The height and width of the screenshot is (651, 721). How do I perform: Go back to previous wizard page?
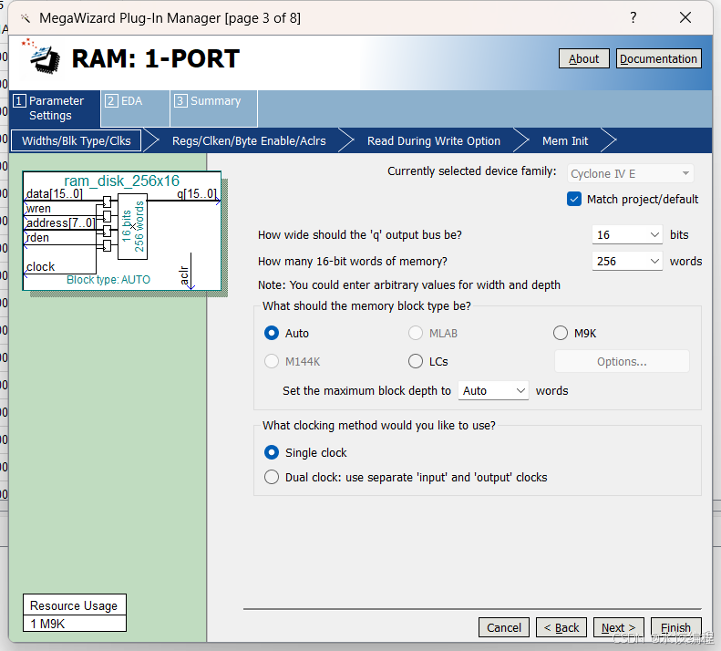point(561,627)
